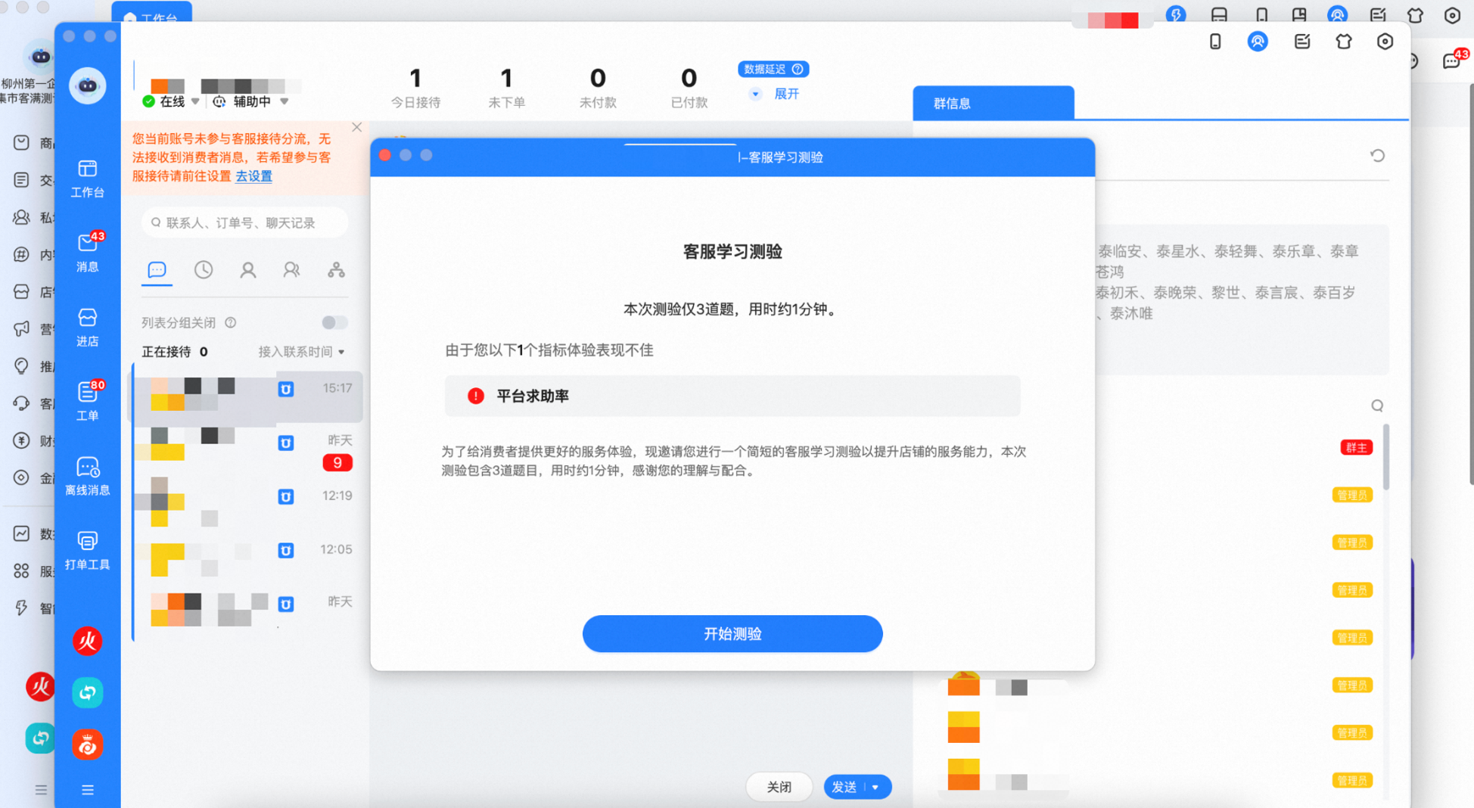Dismiss the orange notice banner
The height and width of the screenshot is (808, 1474).
coord(357,127)
